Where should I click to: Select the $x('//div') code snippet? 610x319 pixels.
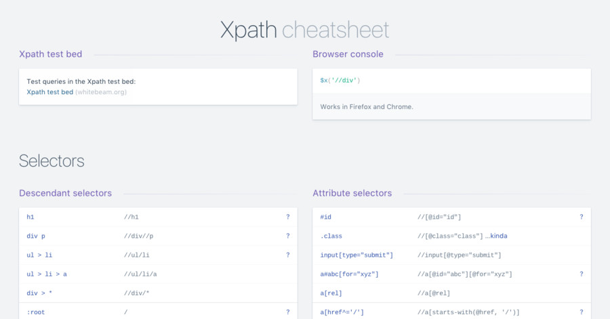[x=340, y=81]
